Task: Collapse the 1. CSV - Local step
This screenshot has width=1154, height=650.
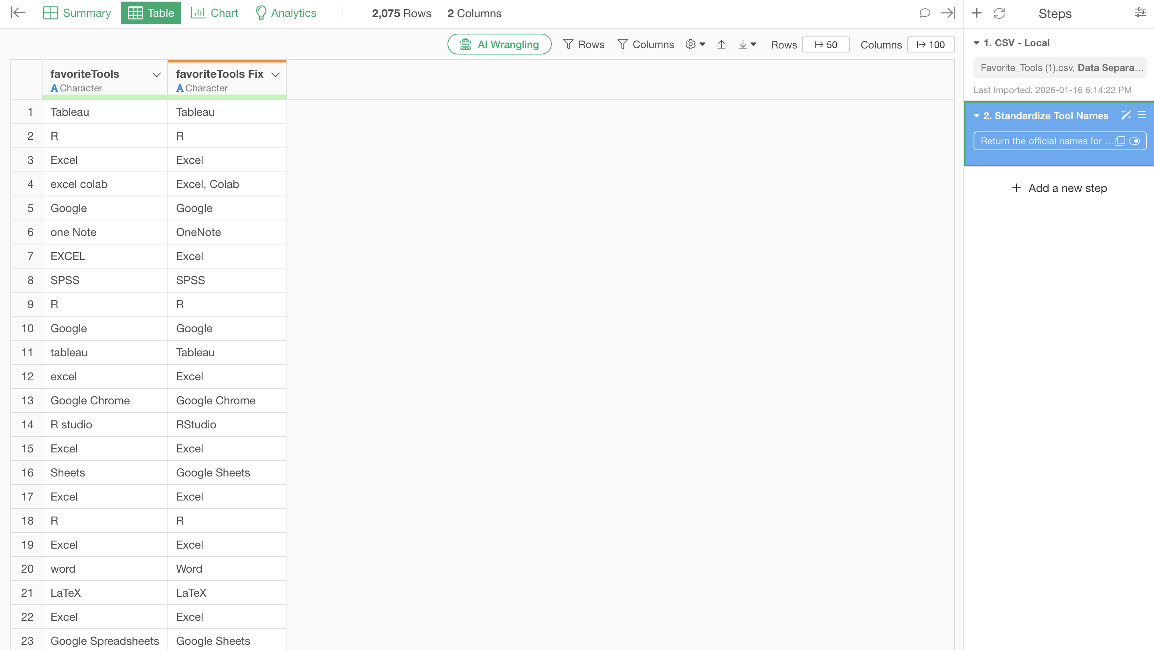Action: pyautogui.click(x=976, y=43)
